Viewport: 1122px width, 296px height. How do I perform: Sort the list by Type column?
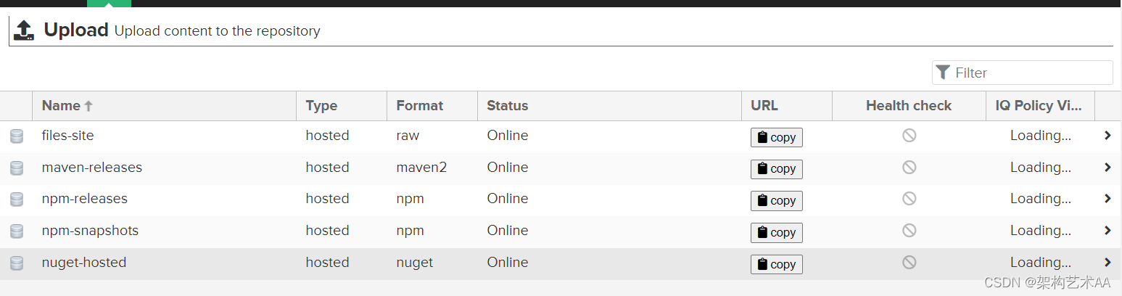tap(321, 106)
